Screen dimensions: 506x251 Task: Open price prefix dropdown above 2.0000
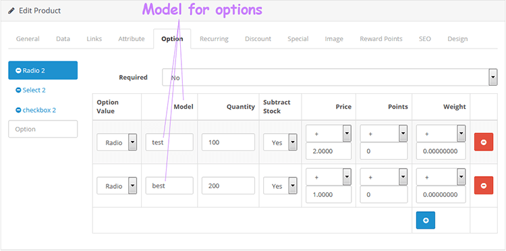pyautogui.click(x=329, y=133)
